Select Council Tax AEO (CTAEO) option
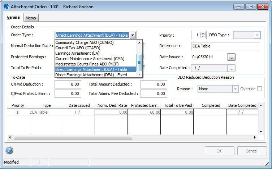Viewport: 272px width, 169px height. [96, 48]
